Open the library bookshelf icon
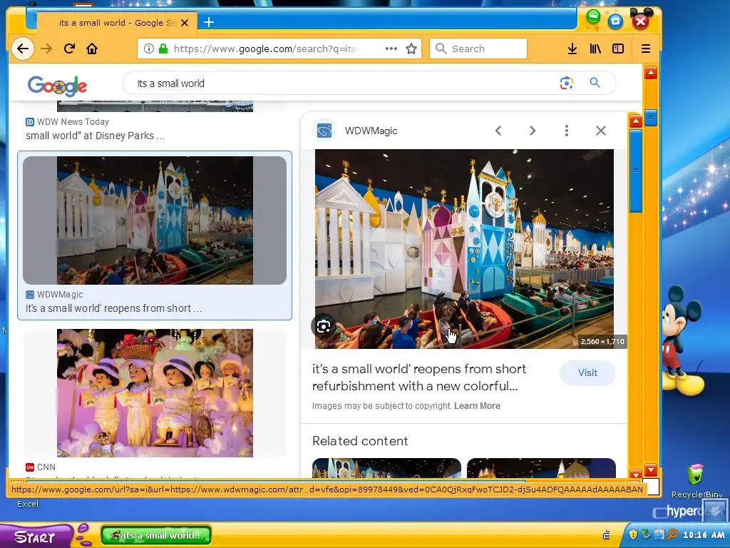This screenshot has height=548, width=730. 595,49
